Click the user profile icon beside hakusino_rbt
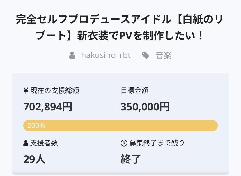 pos(72,55)
